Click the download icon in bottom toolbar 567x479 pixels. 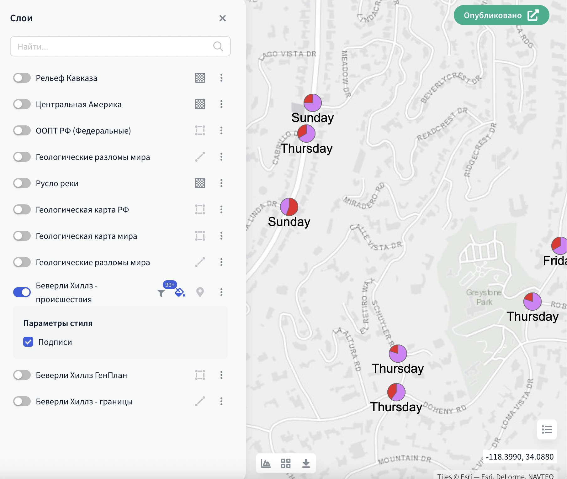(306, 463)
